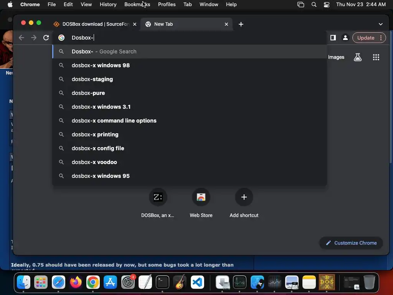Open the Trash in the dock
393x295 pixels.
369,282
